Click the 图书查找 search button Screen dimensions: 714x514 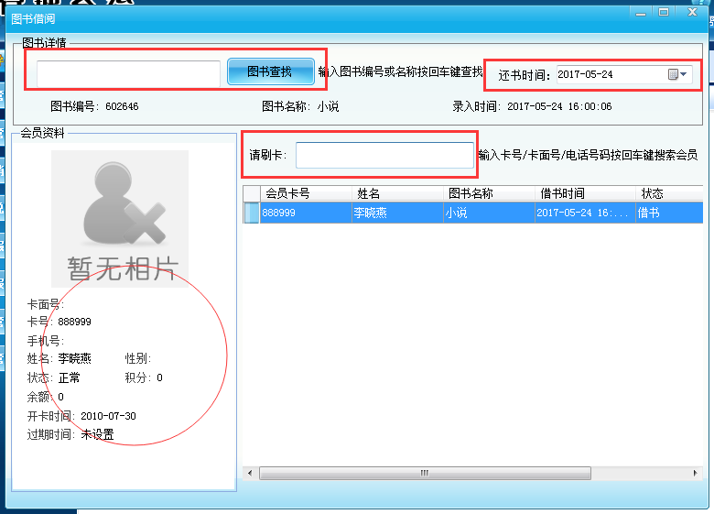[x=270, y=71]
